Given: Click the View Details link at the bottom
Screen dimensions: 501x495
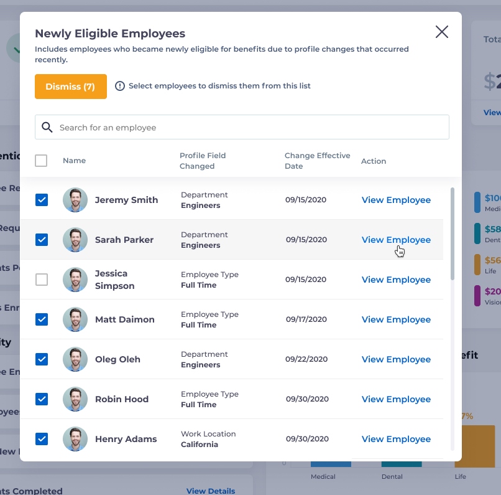Looking at the screenshot, I should [x=211, y=491].
